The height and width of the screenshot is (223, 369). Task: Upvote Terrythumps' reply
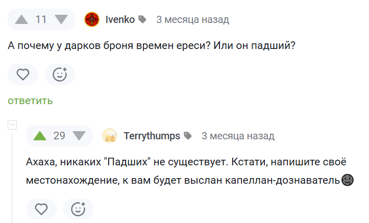click(39, 136)
